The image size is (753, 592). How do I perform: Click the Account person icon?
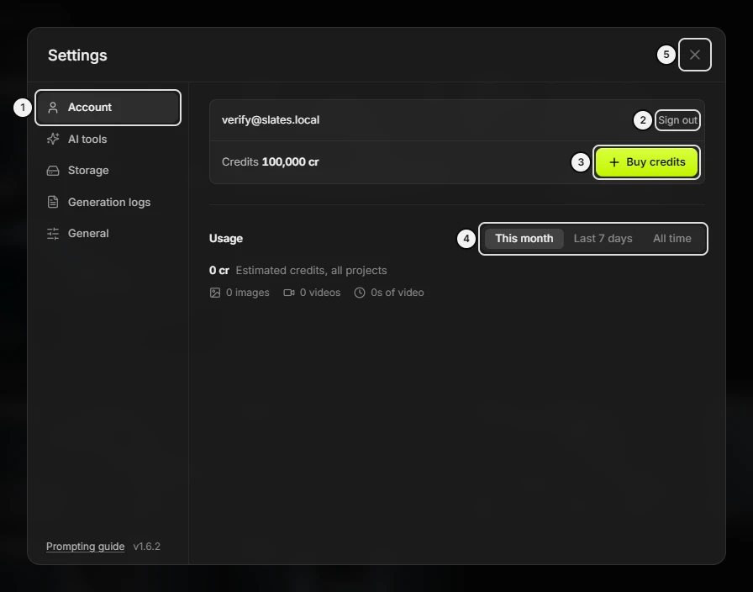click(53, 107)
